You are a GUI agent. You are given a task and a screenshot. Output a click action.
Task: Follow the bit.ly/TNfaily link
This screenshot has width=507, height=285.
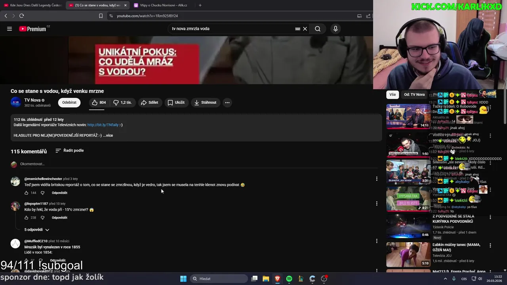(103, 125)
